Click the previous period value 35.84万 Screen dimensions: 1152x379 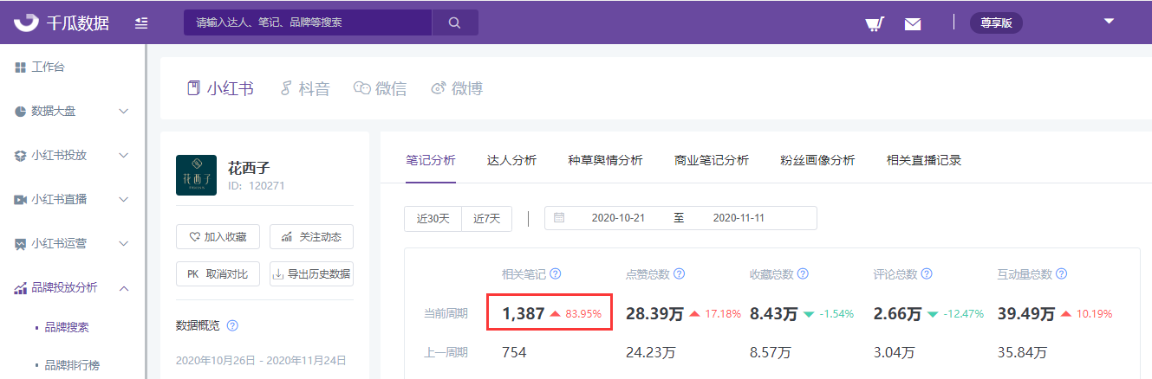[1022, 352]
